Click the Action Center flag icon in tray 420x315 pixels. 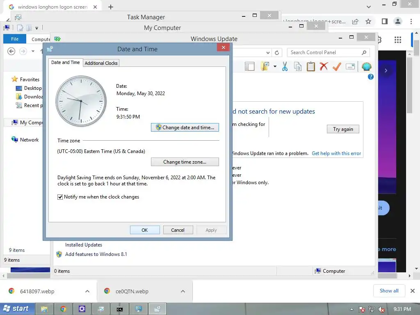coord(362,309)
